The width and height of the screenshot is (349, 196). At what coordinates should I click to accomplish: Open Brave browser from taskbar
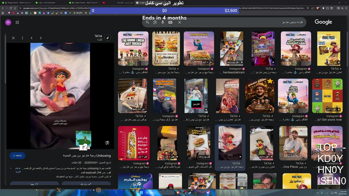tap(178, 193)
